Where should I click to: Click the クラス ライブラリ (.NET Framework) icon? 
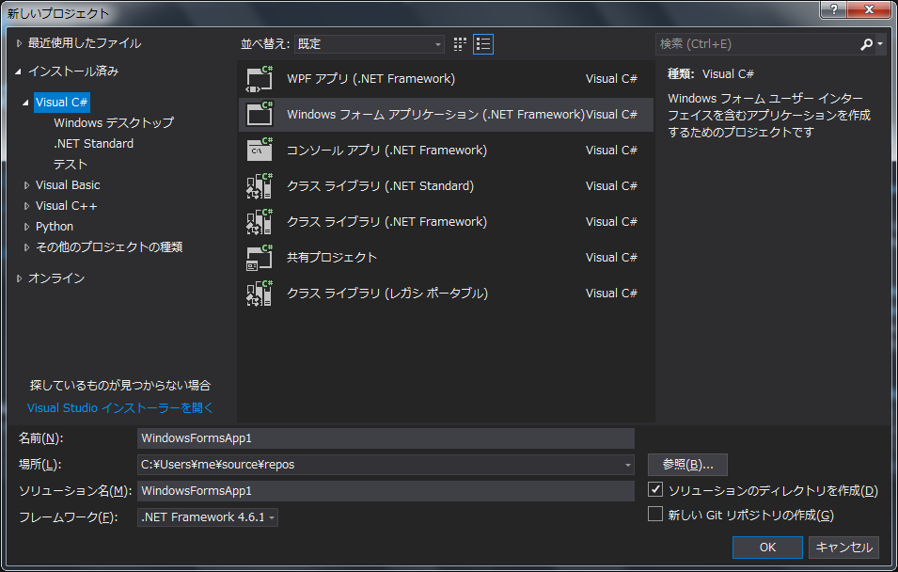pyautogui.click(x=260, y=222)
